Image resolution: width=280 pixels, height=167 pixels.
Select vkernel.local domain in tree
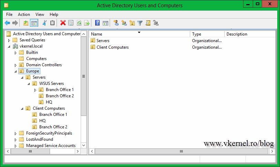point(31,46)
